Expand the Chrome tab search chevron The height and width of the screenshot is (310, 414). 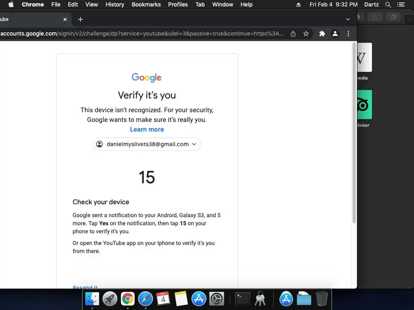(348, 19)
